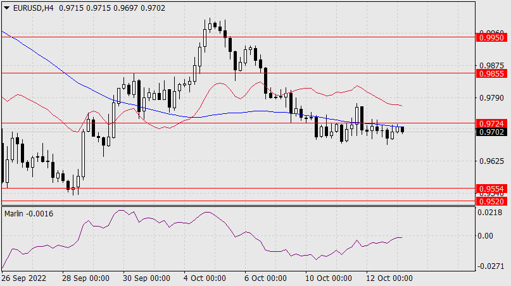The height and width of the screenshot is (286, 511).
Task: Select the 0.9520 red price label
Action: click(x=492, y=201)
